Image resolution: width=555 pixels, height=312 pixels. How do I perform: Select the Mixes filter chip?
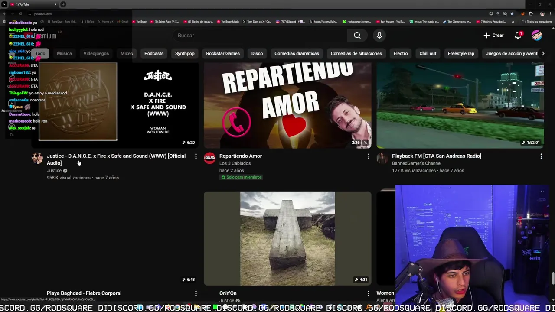[127, 53]
